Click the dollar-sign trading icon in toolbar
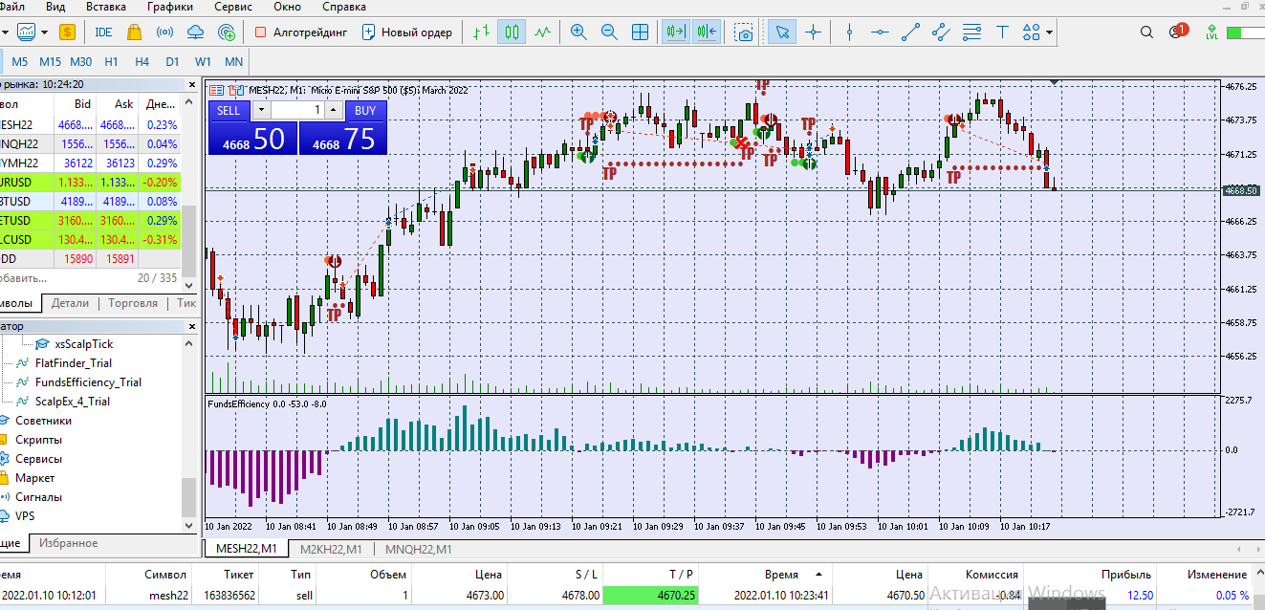Screen dimensions: 1265x610 coord(67,32)
